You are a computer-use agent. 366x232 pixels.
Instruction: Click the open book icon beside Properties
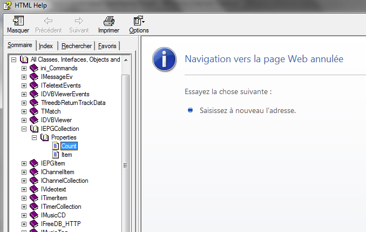point(45,137)
